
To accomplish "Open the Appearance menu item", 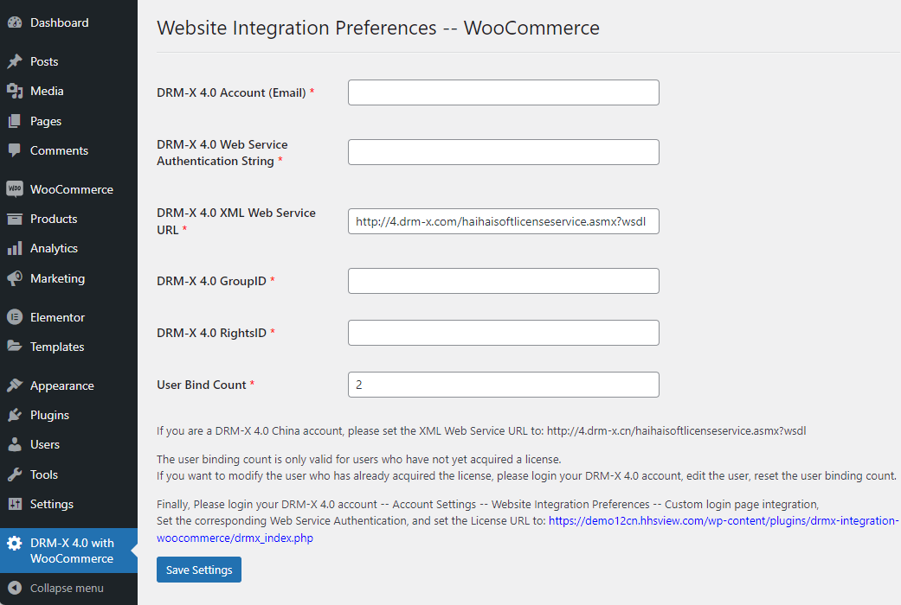I will pyautogui.click(x=61, y=385).
